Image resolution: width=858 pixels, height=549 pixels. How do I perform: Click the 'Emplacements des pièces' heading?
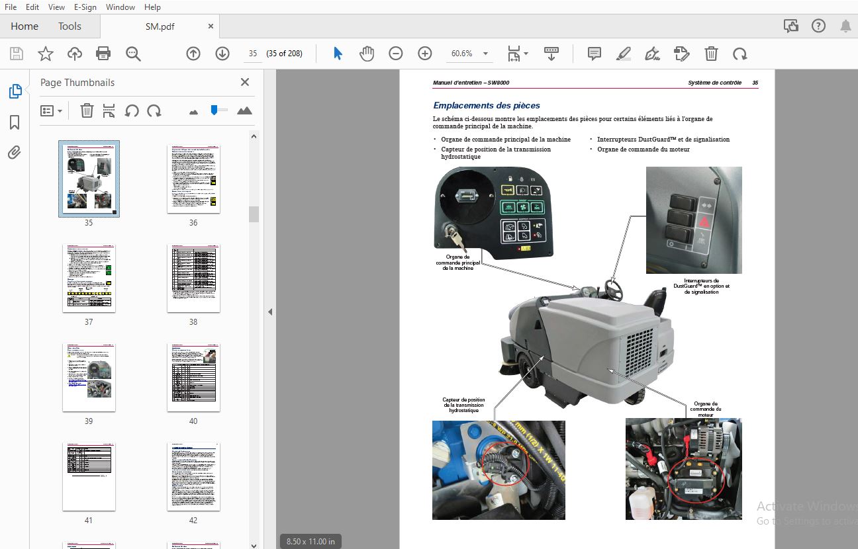click(x=487, y=105)
